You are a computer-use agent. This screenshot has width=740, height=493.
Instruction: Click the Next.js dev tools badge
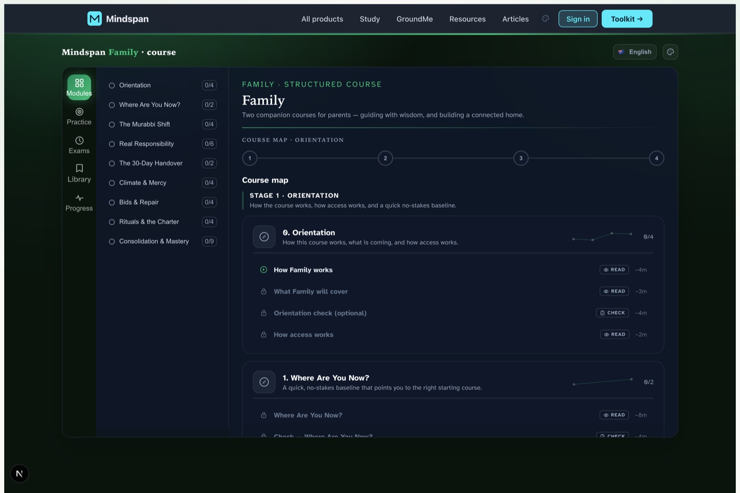click(19, 474)
